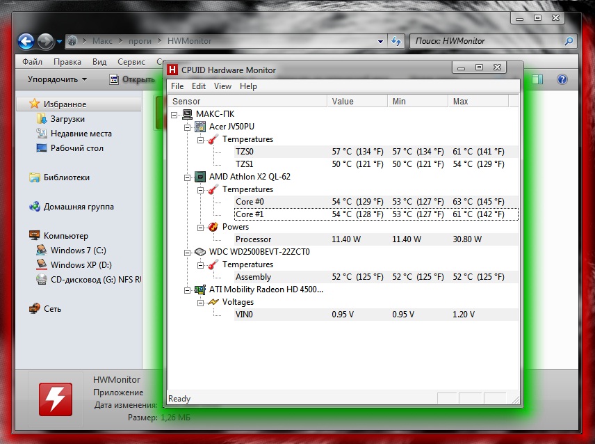Click the HWMonitor application lightning thumbnail
This screenshot has height=444, width=595.
pyautogui.click(x=56, y=399)
